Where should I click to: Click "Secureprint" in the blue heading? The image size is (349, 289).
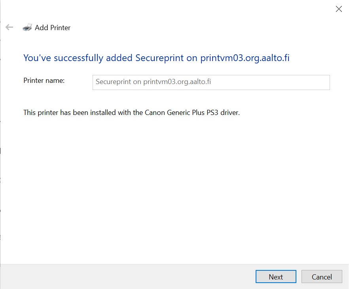pyautogui.click(x=159, y=58)
